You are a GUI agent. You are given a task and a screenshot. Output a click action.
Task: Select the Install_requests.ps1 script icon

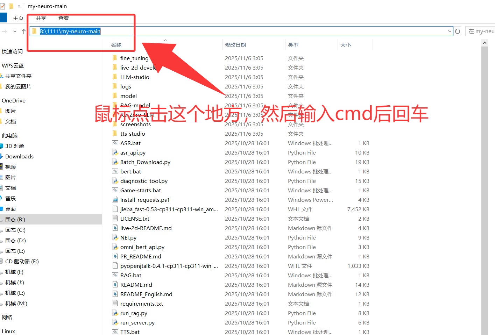115,200
